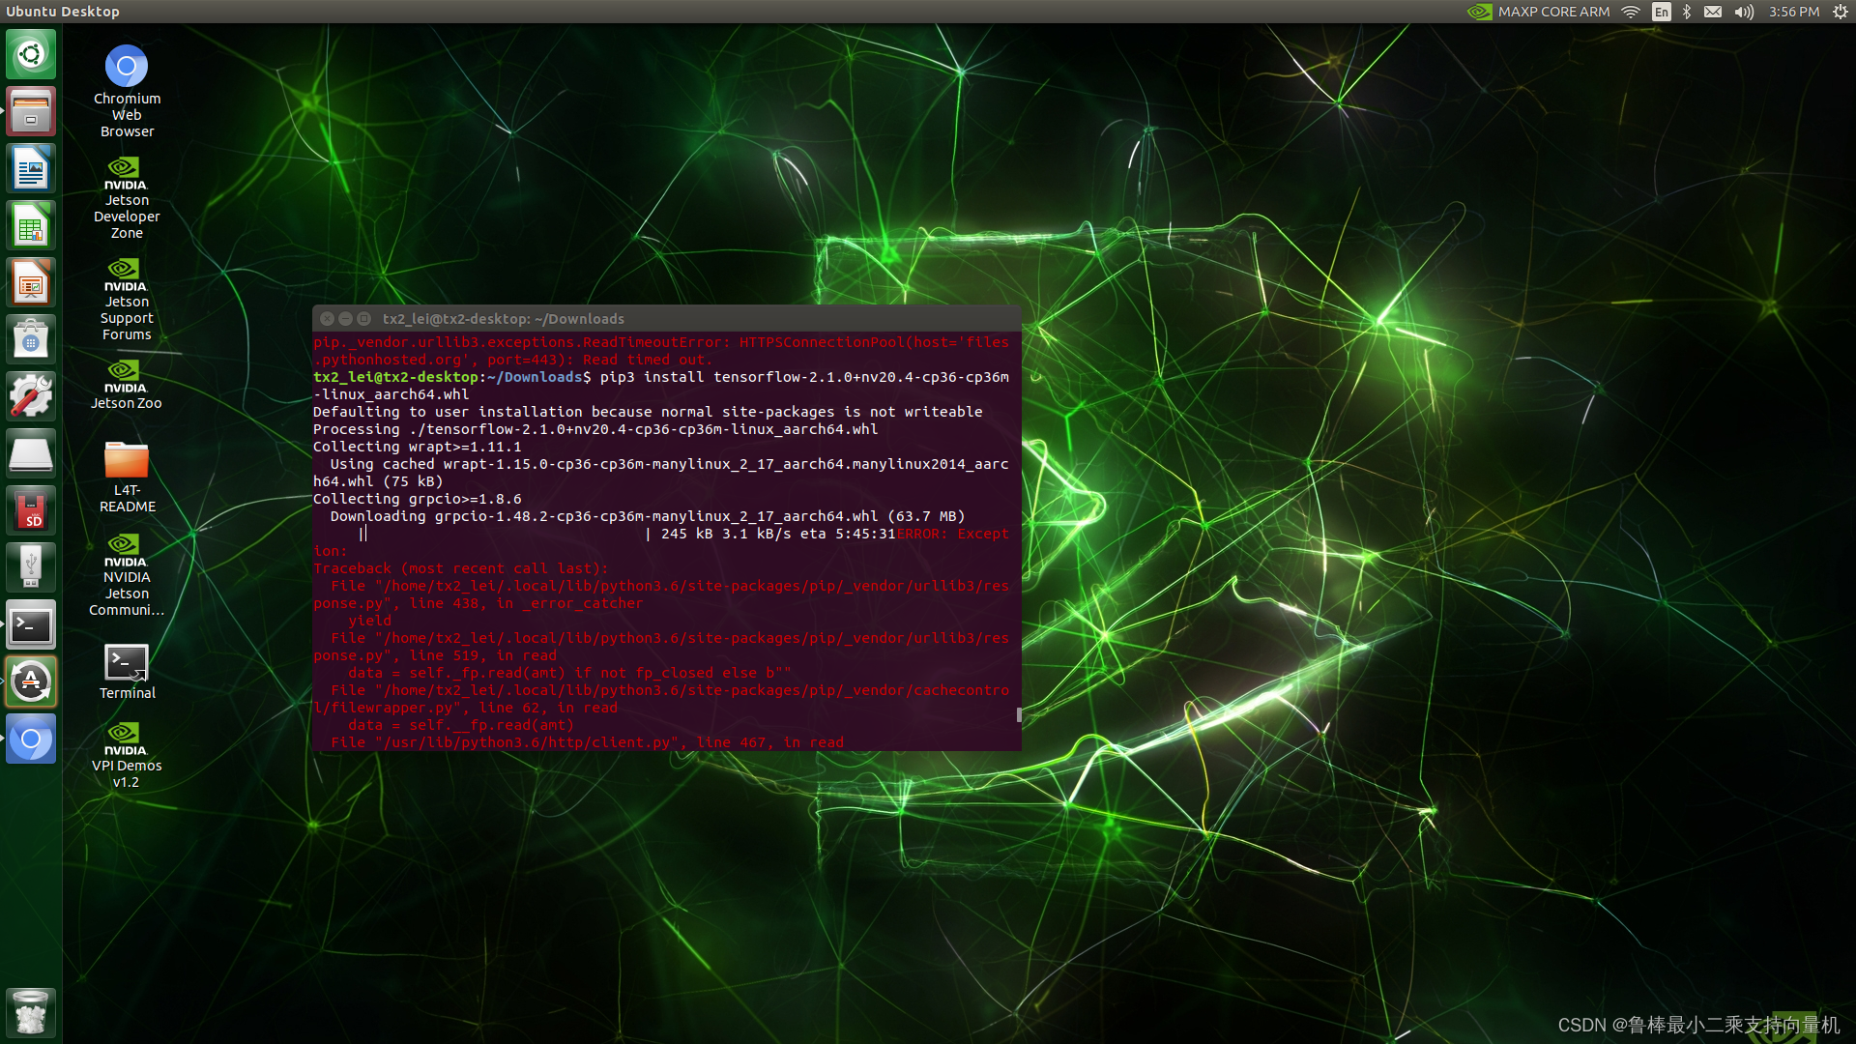Image resolution: width=1856 pixels, height=1044 pixels.
Task: Open system tray notification area
Action: 1720,12
